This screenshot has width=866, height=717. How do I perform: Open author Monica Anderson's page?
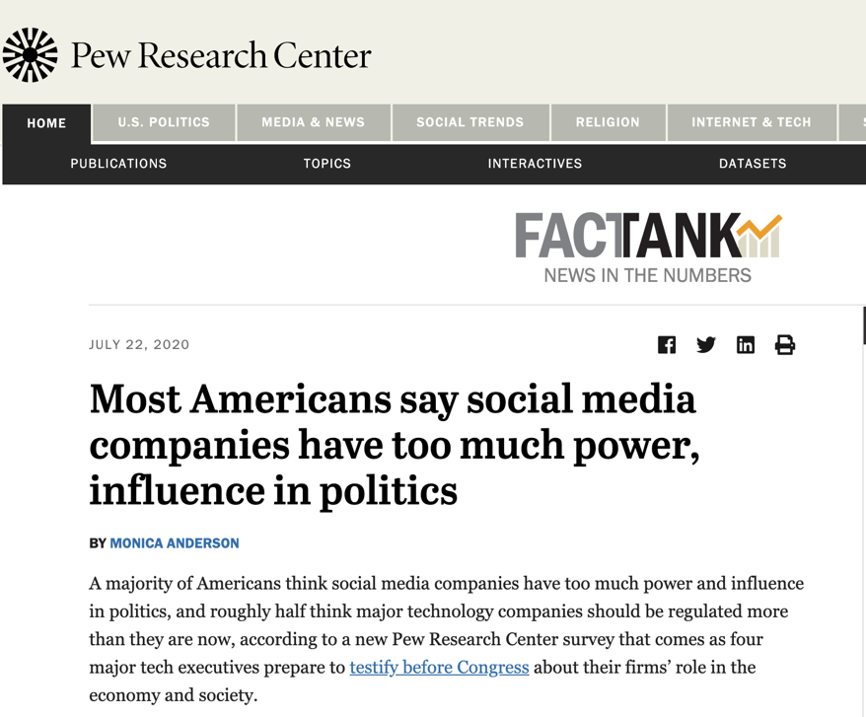click(x=175, y=543)
